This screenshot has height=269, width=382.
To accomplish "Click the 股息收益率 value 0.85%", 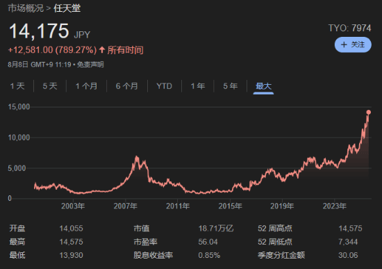I will 209,255.
